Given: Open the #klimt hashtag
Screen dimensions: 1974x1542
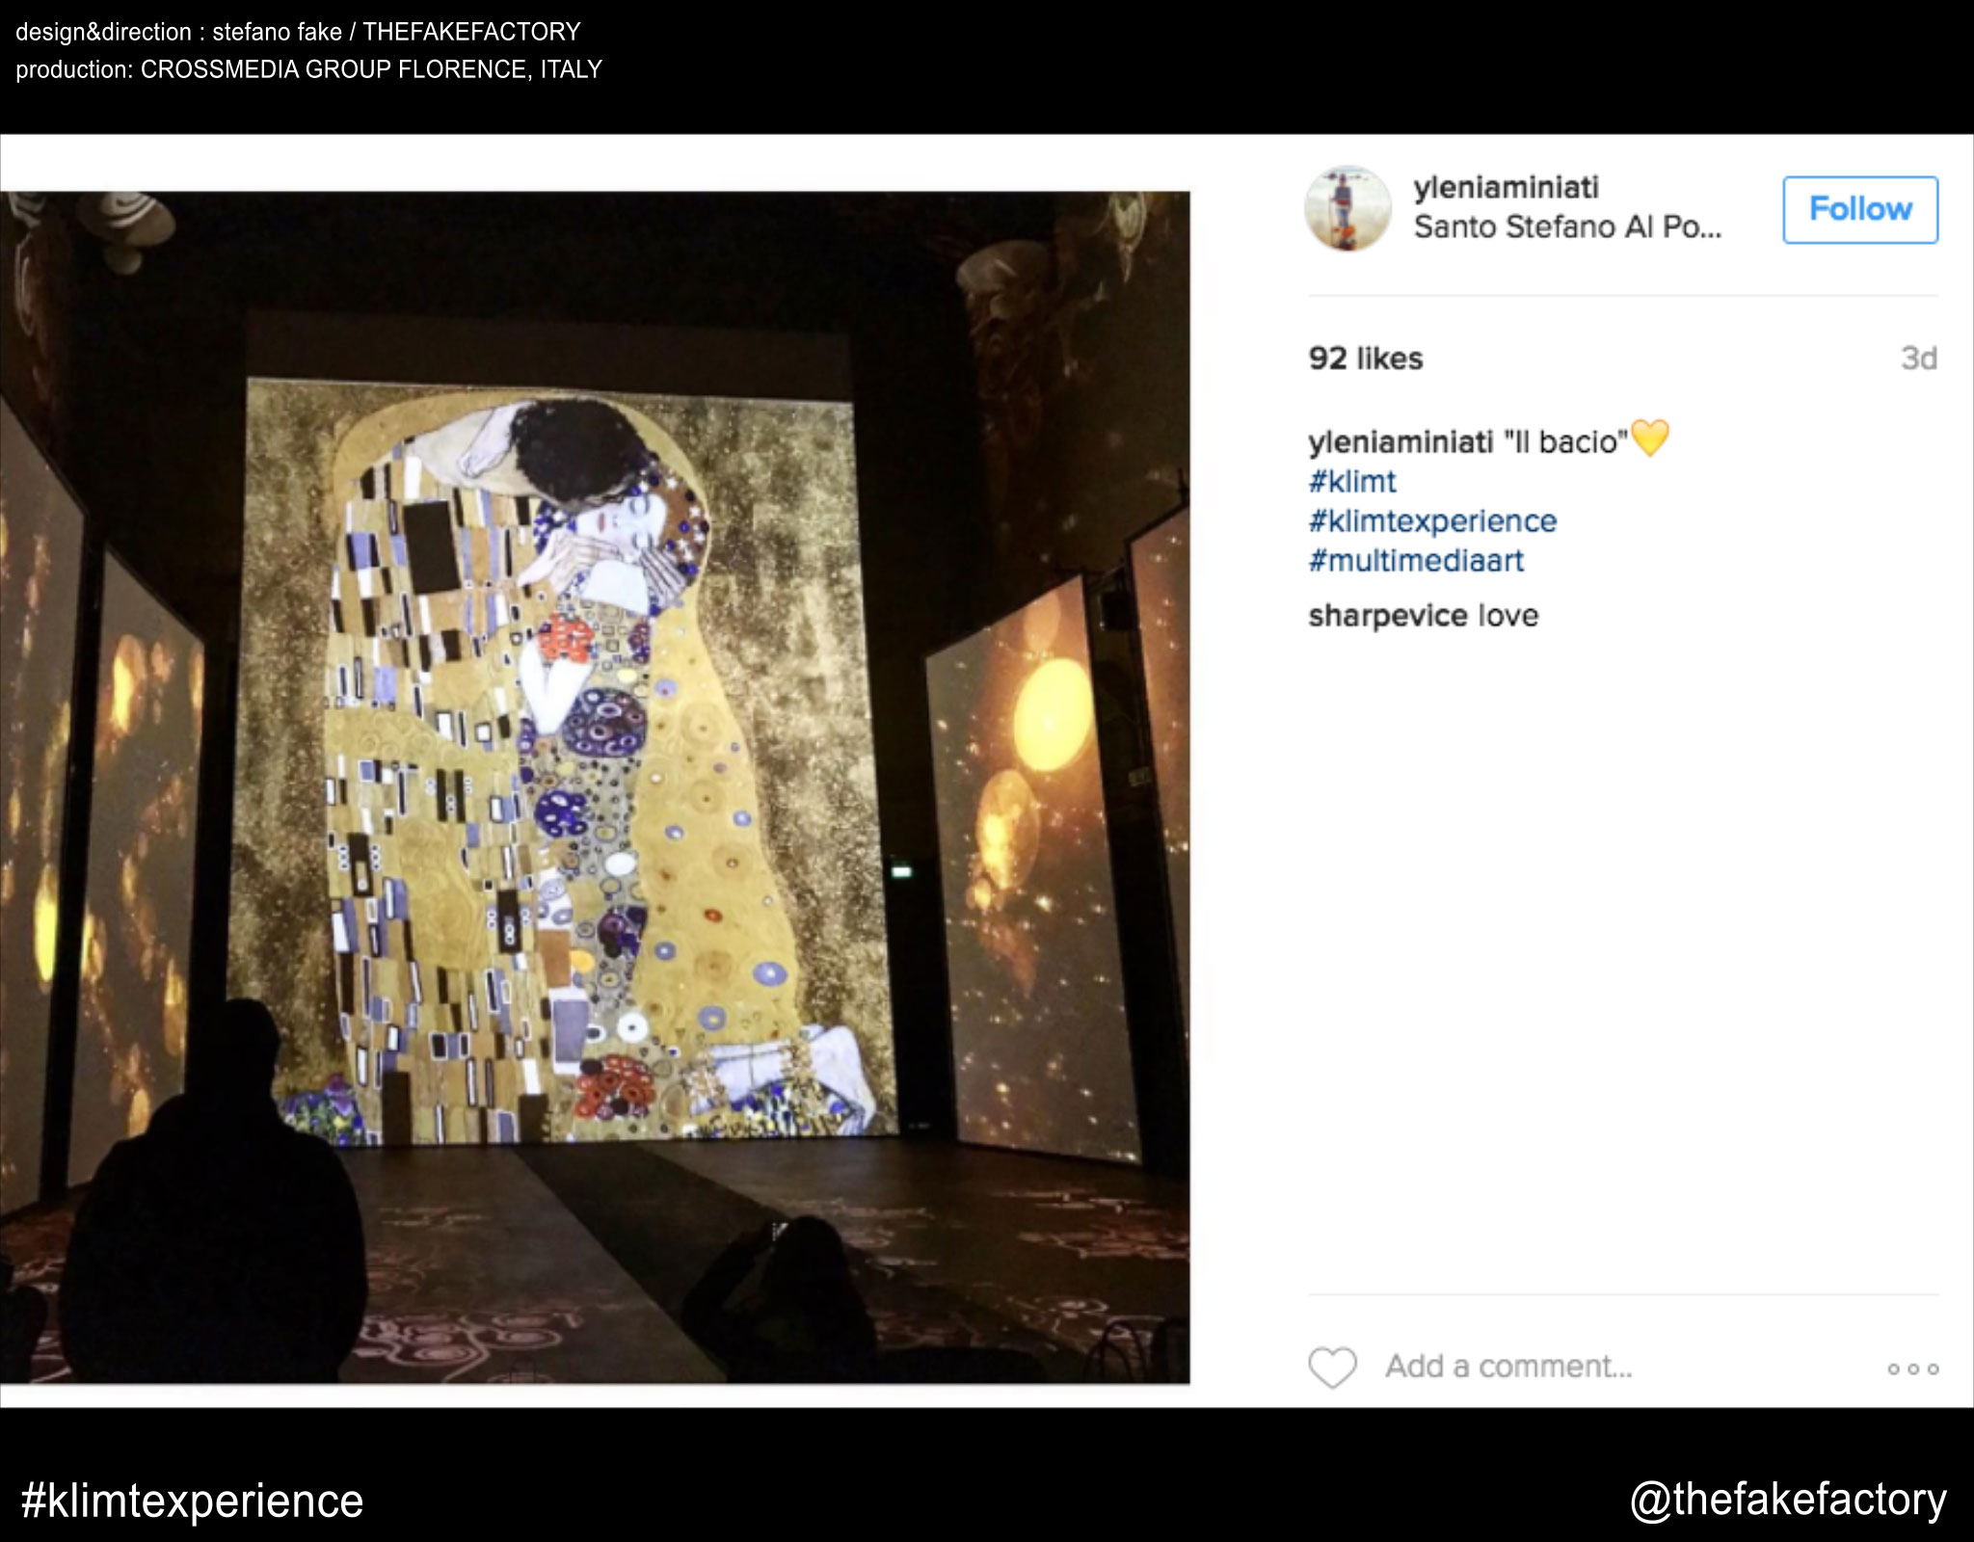Looking at the screenshot, I should coord(1351,481).
